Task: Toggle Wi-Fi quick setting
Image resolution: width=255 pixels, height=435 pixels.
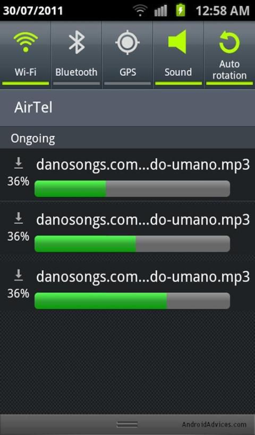Action: (25, 55)
